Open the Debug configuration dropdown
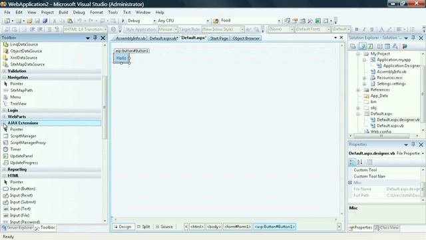426x240 pixels. [154, 21]
